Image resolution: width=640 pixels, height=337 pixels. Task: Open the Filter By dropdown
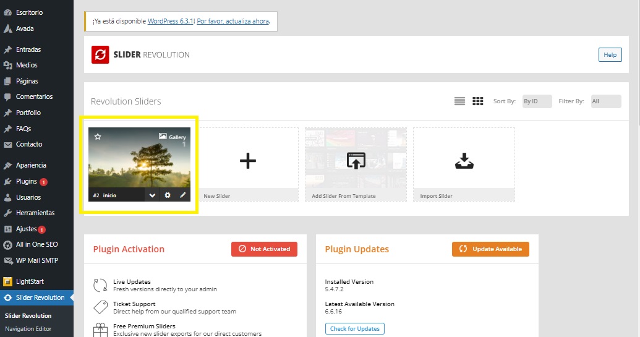tap(605, 101)
